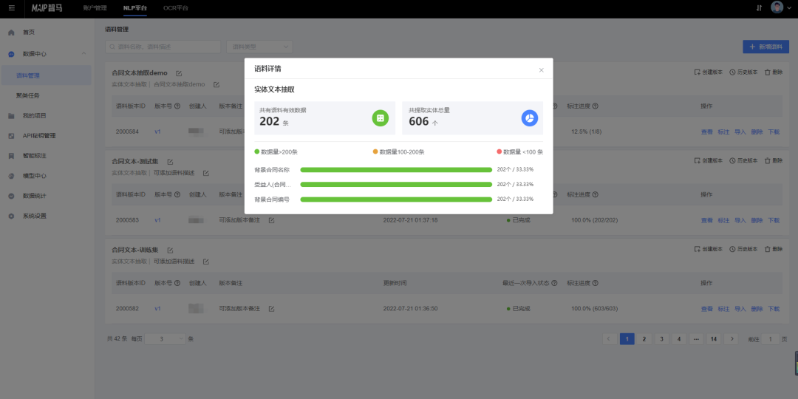Edit description of 合同文本-测试集
Image resolution: width=798 pixels, height=399 pixels.
tap(206, 173)
